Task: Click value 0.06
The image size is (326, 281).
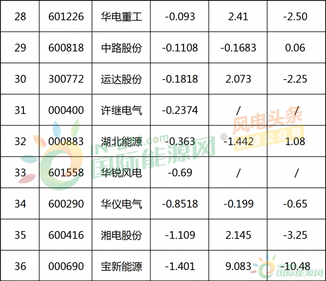Action: (x=295, y=48)
